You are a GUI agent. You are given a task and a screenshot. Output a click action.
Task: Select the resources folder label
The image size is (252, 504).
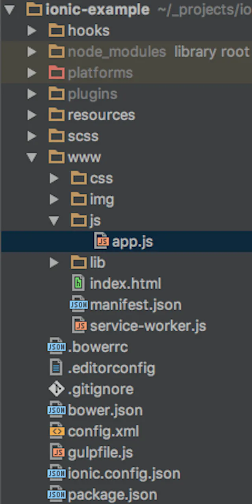click(102, 115)
